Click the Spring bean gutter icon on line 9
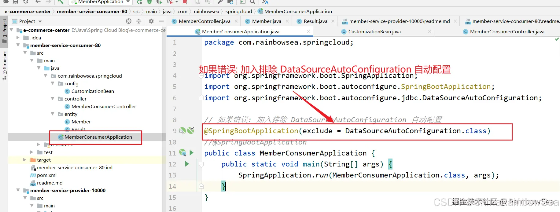This screenshot has height=212, width=560. coord(182,131)
